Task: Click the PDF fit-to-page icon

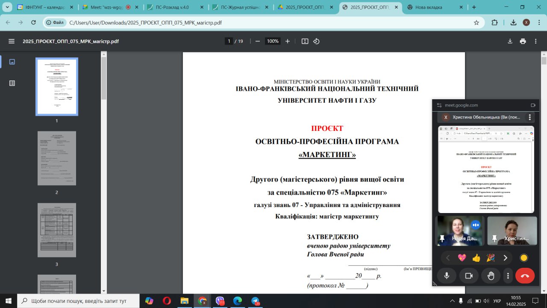Action: point(305,41)
